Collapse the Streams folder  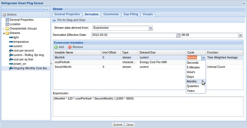click(x=3, y=33)
